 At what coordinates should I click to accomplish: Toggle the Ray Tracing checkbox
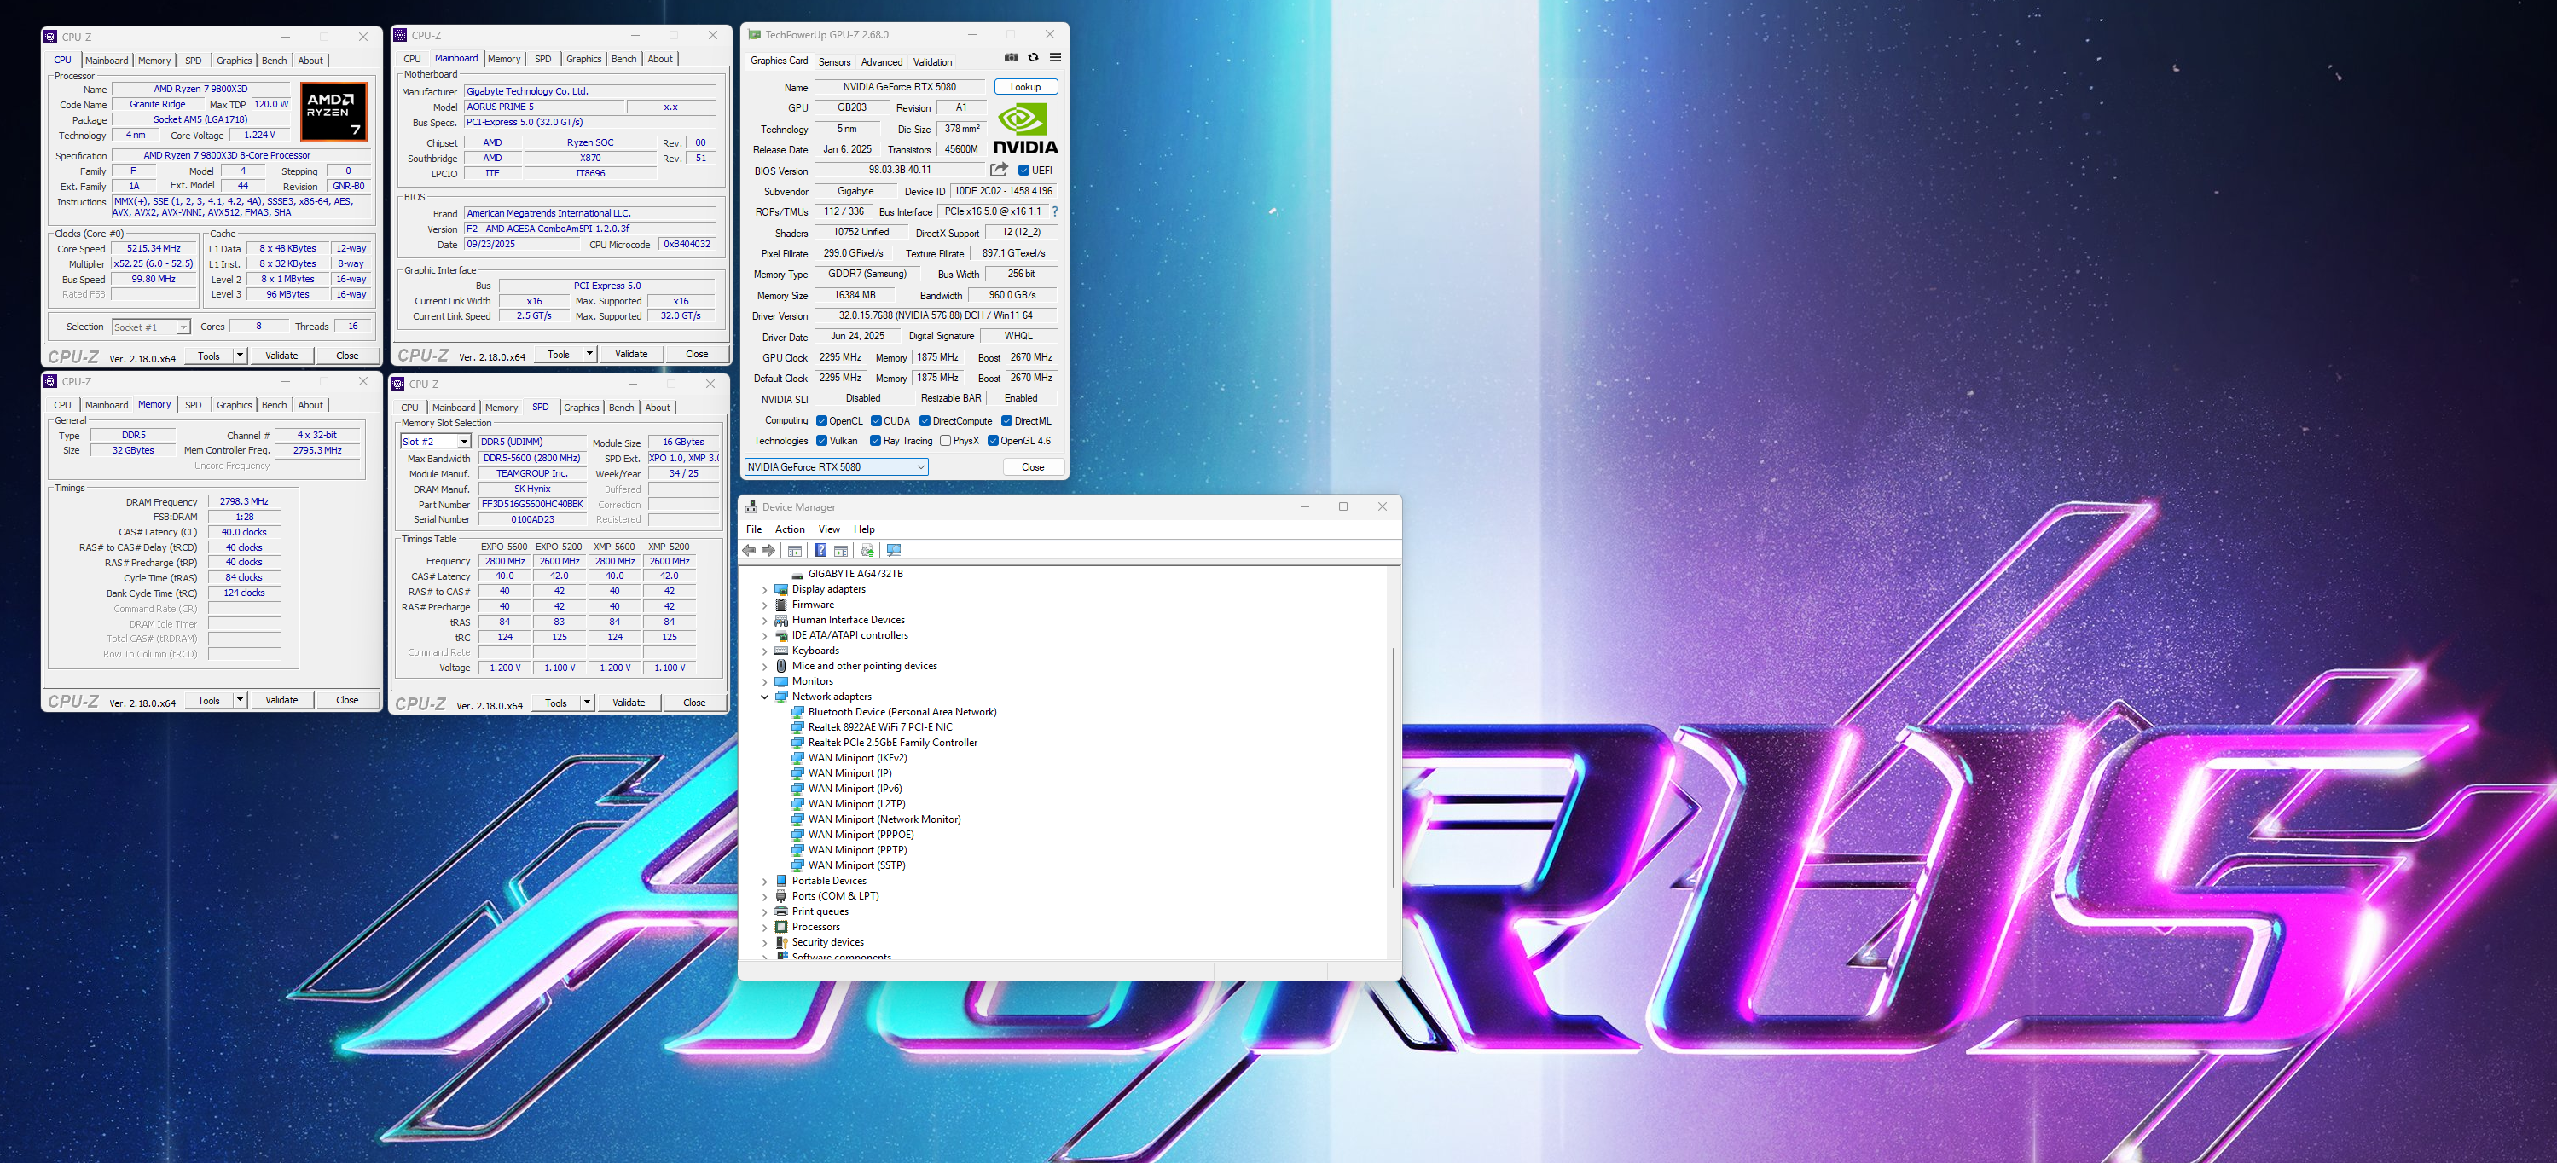coord(875,441)
